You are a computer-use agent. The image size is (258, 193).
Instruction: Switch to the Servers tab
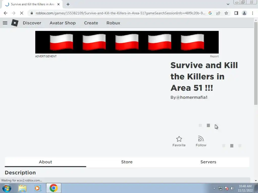(x=208, y=162)
